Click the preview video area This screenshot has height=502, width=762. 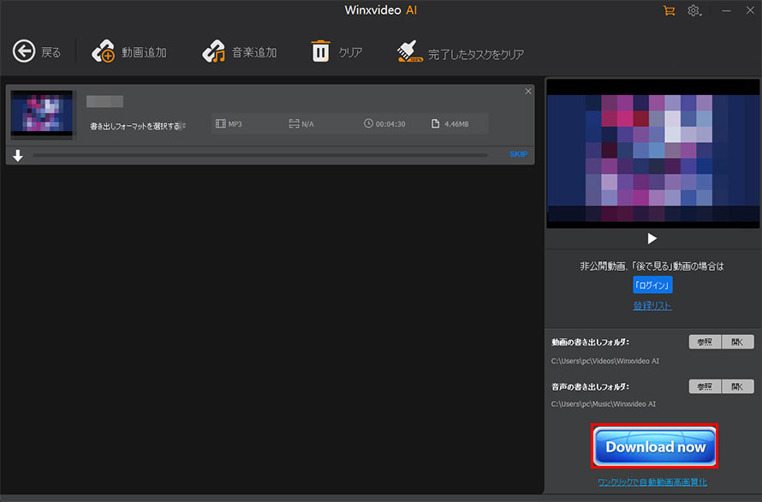[652, 153]
